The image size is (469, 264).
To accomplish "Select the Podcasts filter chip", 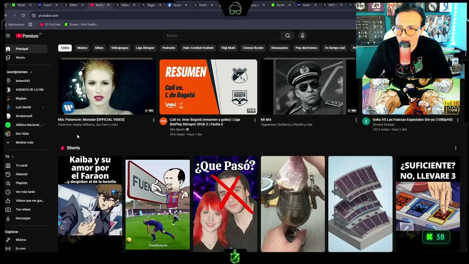I will coord(169,48).
